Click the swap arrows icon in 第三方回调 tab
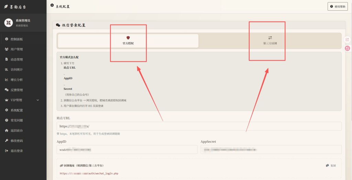Viewport: 352px width, 180px height. click(270, 38)
